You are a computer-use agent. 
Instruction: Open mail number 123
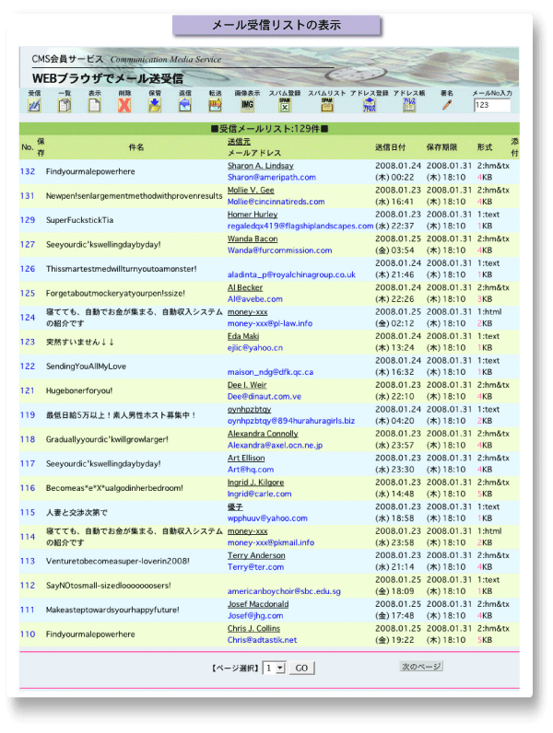coord(28,342)
